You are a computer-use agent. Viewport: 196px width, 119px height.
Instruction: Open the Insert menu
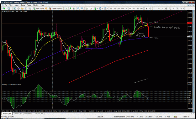tap(17, 5)
